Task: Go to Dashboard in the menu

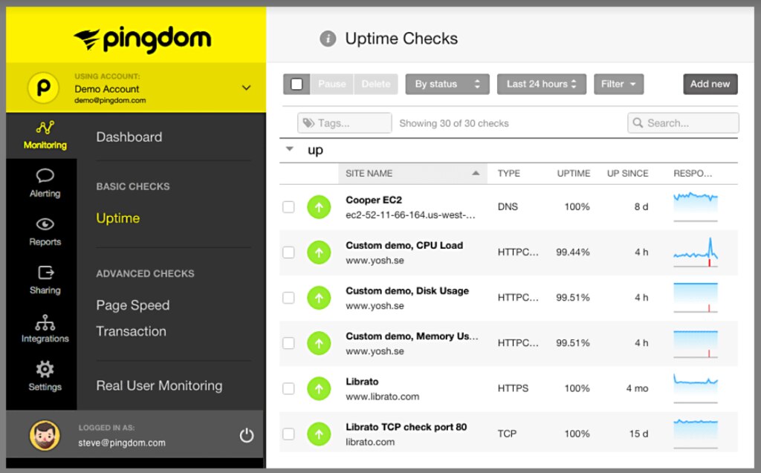Action: click(129, 137)
